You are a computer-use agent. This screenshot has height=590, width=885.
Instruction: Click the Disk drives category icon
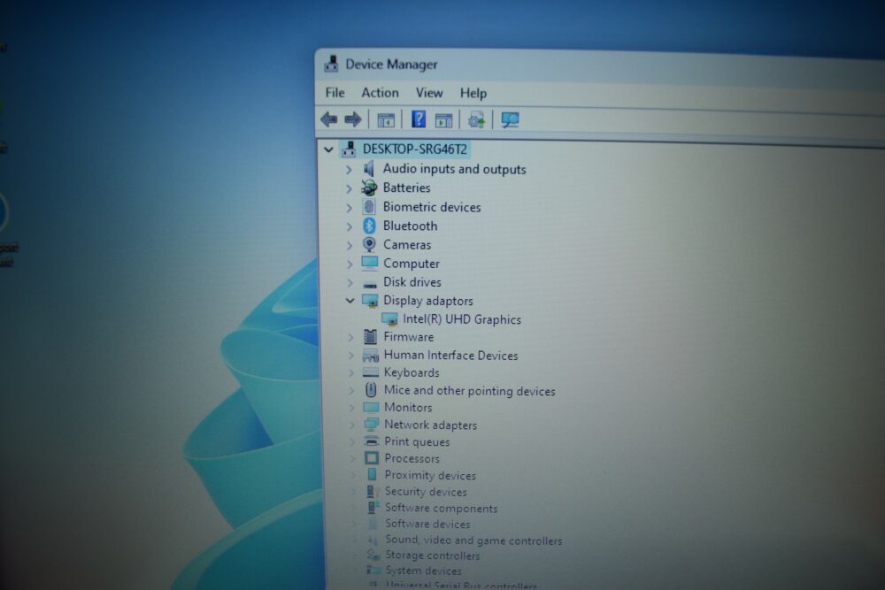pos(370,284)
